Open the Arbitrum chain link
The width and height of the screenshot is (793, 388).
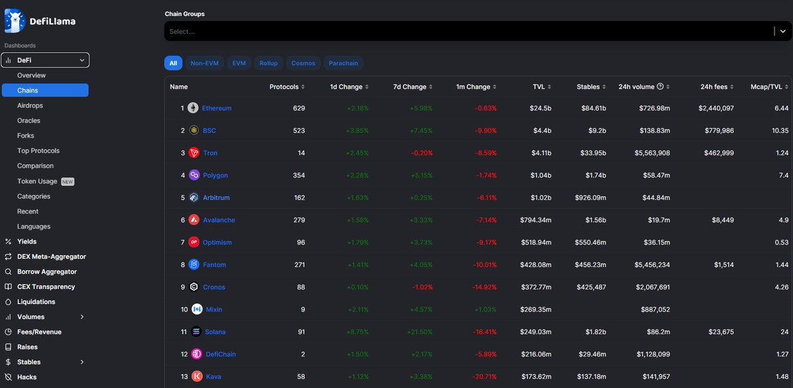tap(217, 198)
